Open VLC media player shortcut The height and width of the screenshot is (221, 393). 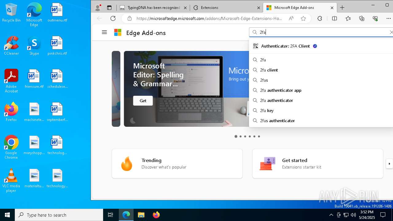pos(11,180)
